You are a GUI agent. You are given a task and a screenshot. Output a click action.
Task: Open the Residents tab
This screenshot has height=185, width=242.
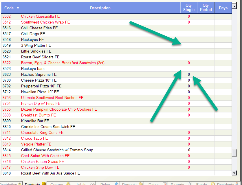225,184
